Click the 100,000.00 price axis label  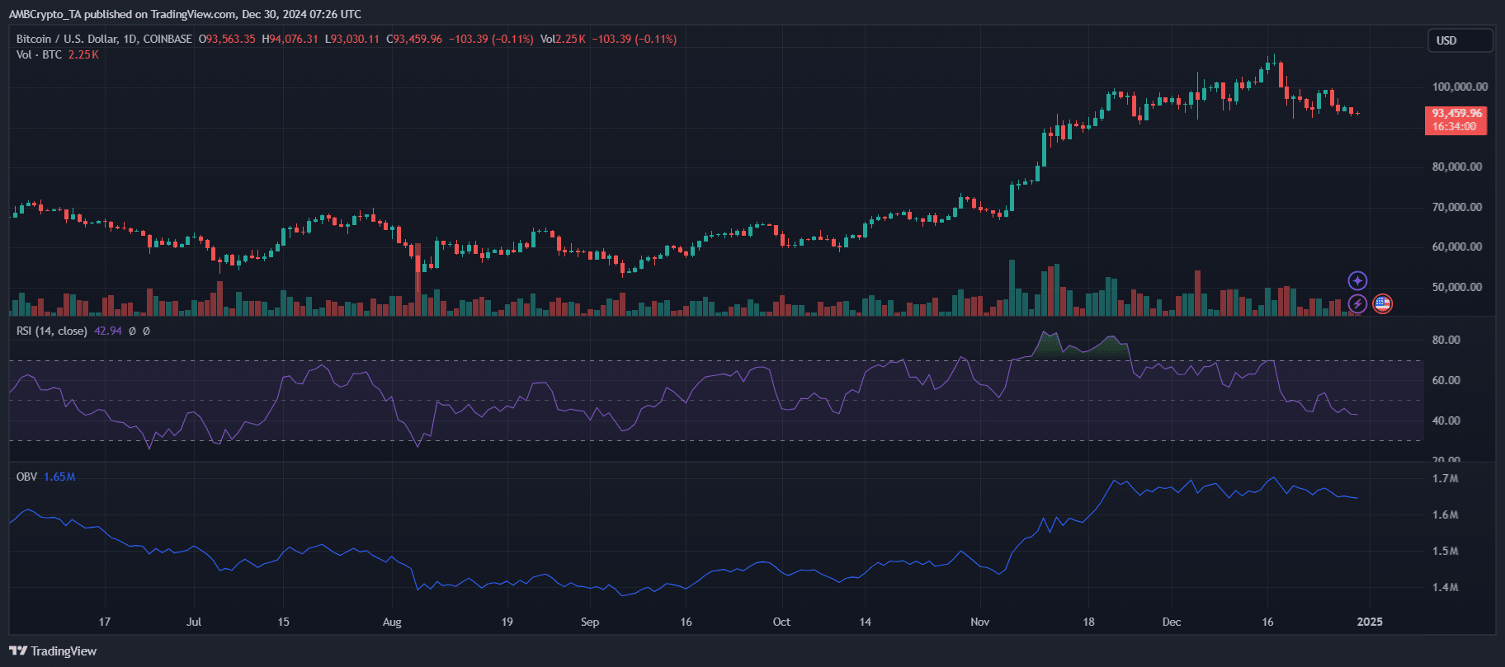tap(1460, 87)
